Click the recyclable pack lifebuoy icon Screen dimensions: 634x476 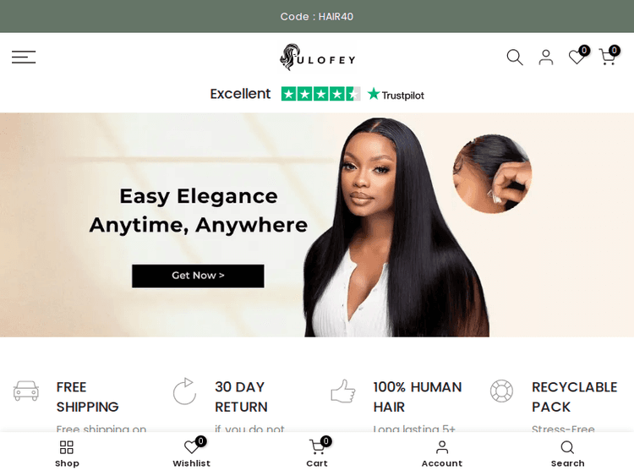(501, 391)
